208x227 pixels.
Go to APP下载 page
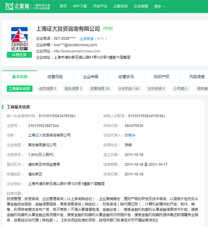point(80,6)
